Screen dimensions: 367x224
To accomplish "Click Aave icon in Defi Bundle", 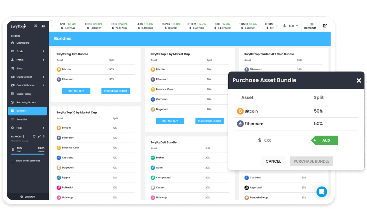I will (153, 168).
